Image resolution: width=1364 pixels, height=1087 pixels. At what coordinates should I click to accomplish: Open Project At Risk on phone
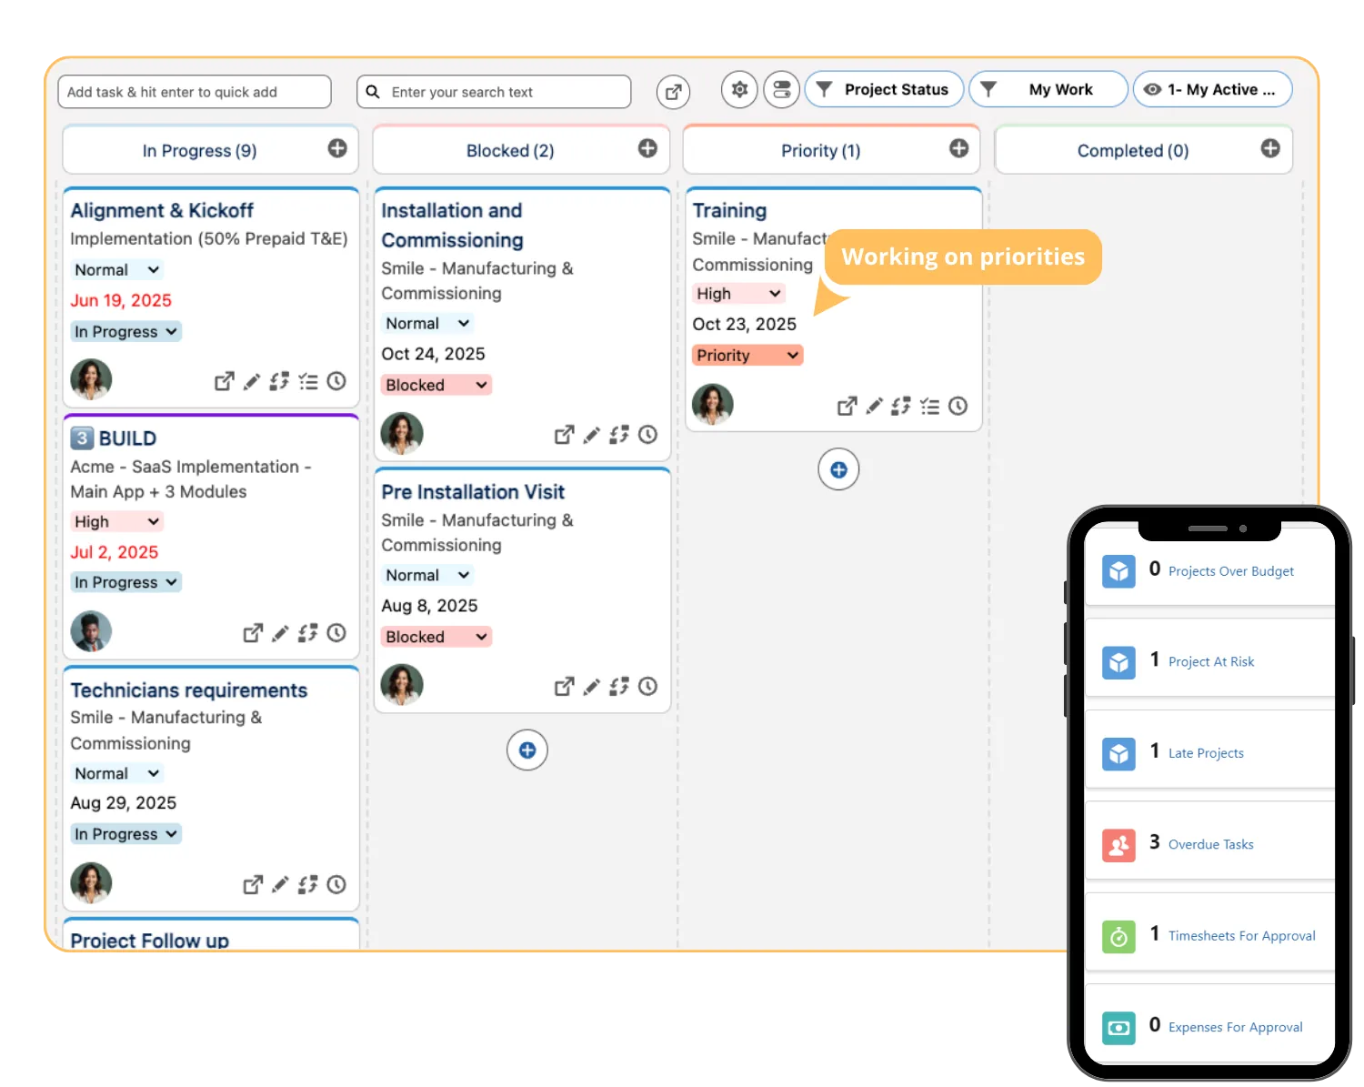coord(1209,661)
